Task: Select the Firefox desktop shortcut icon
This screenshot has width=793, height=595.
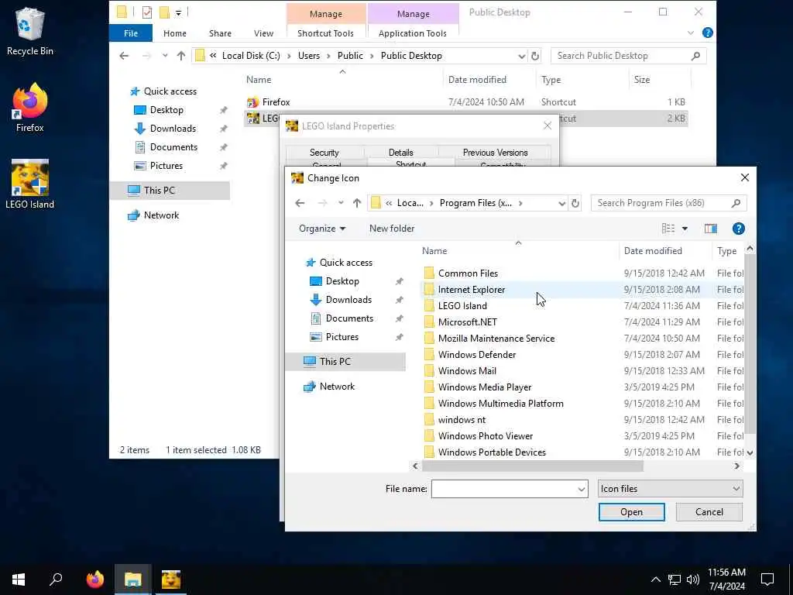Action: point(30,108)
